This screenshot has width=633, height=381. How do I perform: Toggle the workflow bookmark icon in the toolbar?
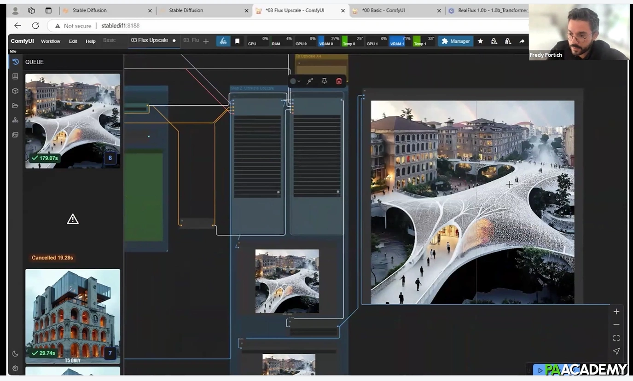237,41
